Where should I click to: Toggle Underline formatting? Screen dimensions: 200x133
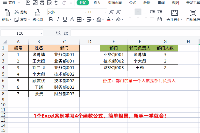tap(65, 20)
